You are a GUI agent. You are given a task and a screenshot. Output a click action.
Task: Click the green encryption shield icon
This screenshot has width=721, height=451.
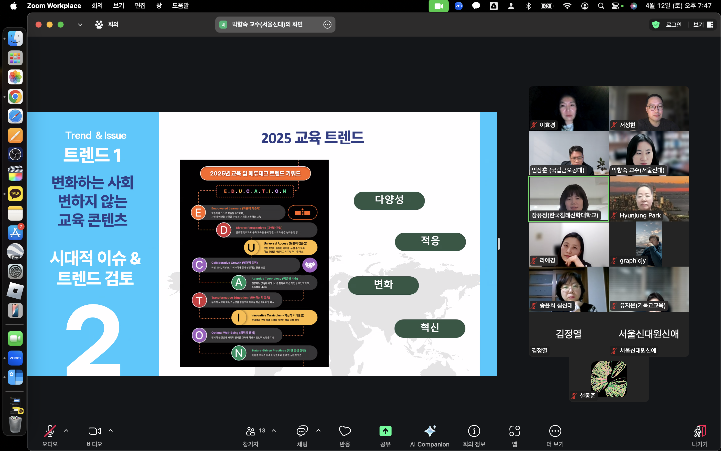656,25
